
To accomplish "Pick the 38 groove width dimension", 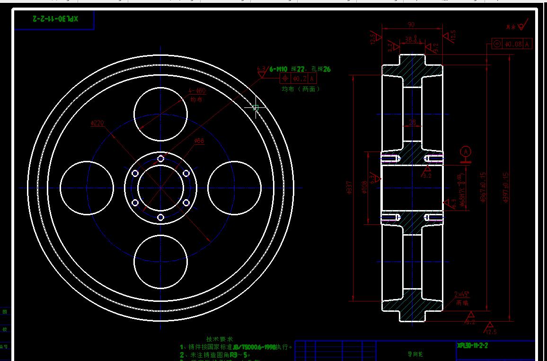I will click(x=413, y=40).
